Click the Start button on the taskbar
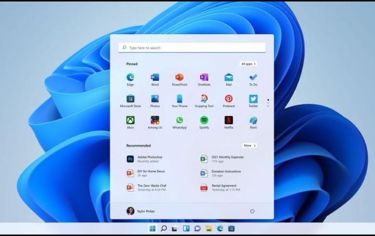 (x=152, y=229)
